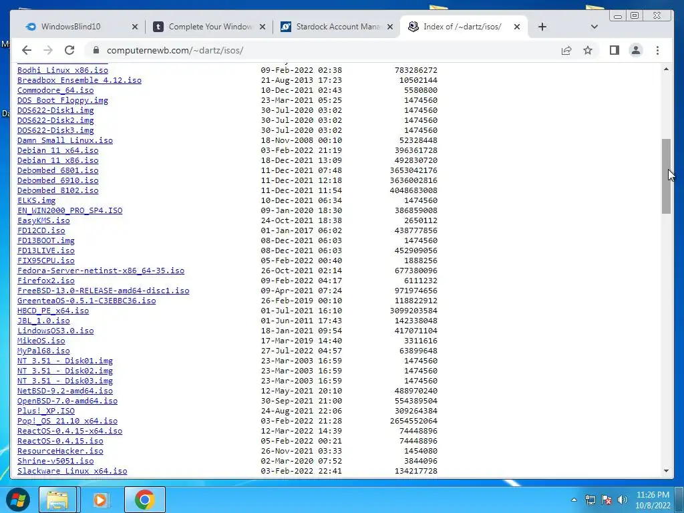
Task: Open the Breadbox_Ensemble_4.12.iso link
Action: pos(79,80)
